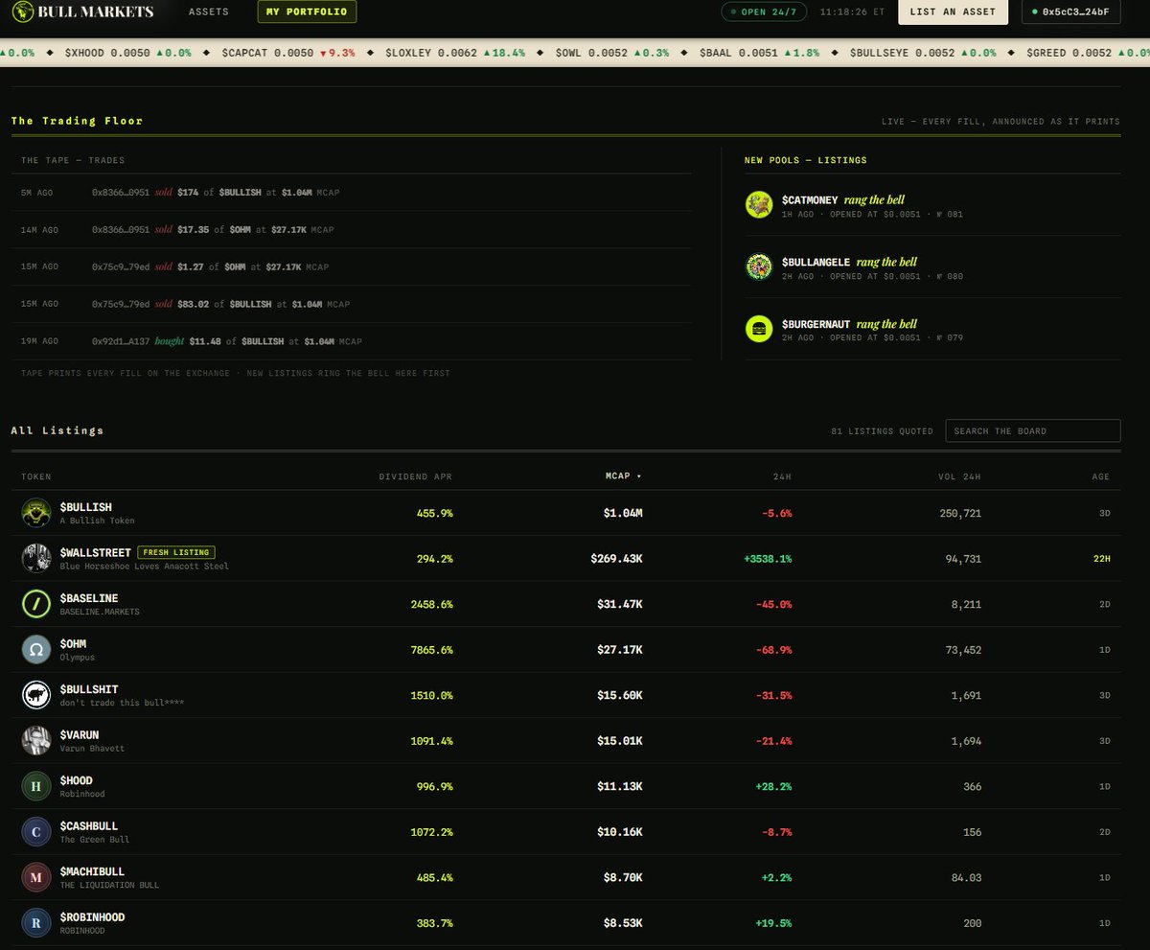
Task: Sort listings by Token header
Action: (36, 476)
